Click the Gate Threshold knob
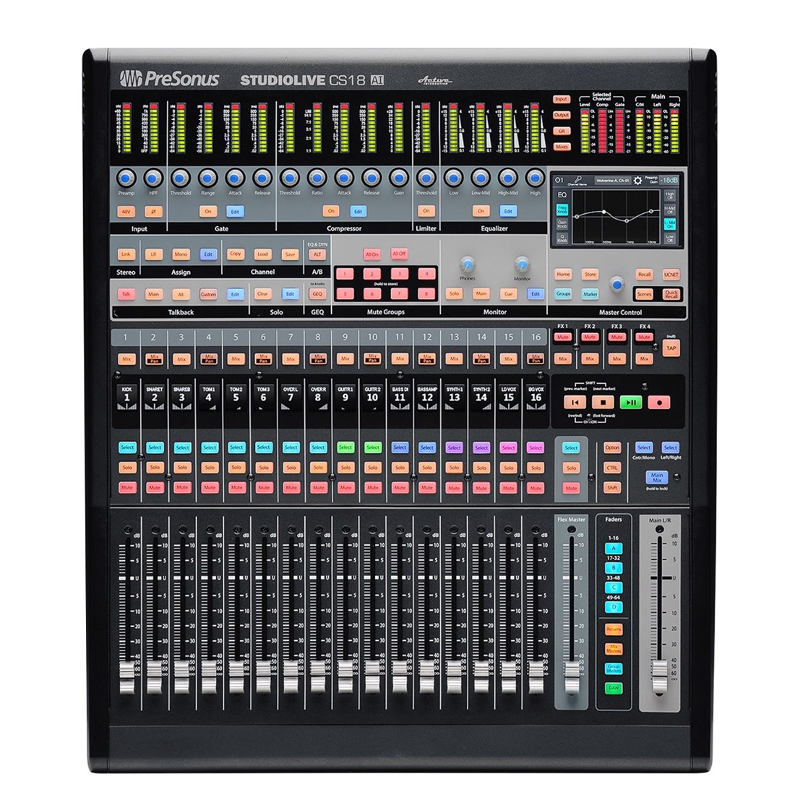The image size is (795, 795). pyautogui.click(x=181, y=179)
